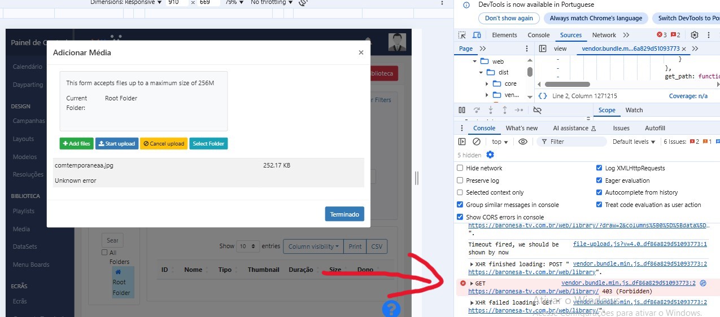Pause script execution in debugger

[x=462, y=110]
